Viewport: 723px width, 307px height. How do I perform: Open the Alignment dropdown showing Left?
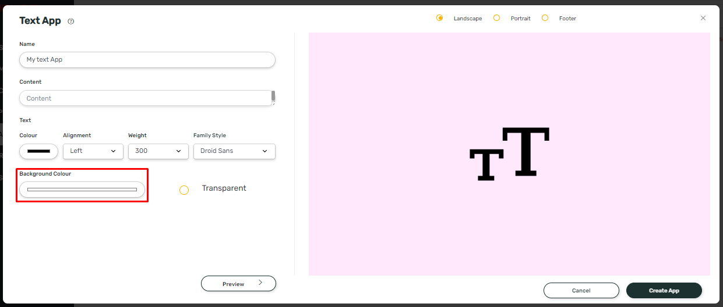click(x=93, y=151)
